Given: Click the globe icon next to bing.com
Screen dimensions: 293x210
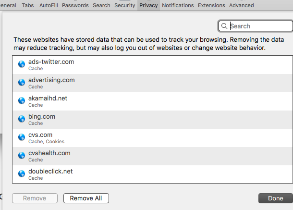Looking at the screenshot, I should [21, 119].
